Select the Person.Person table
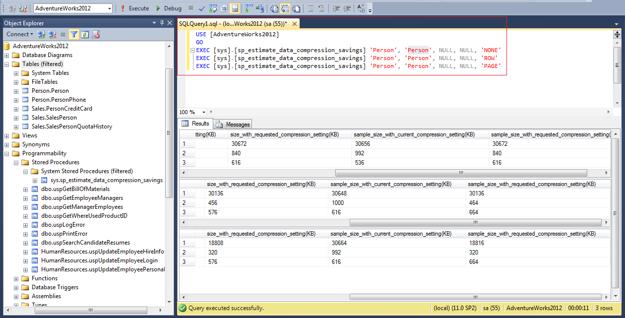 click(x=50, y=91)
